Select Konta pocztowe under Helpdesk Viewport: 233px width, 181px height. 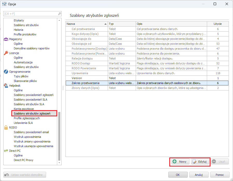pos(24,109)
